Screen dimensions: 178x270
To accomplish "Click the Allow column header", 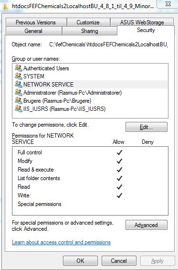I will pos(118,142).
